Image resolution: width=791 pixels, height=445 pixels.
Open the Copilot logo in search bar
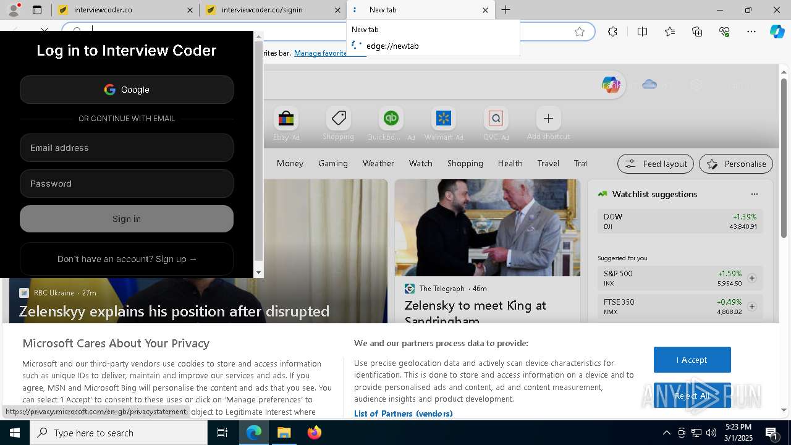pyautogui.click(x=611, y=85)
